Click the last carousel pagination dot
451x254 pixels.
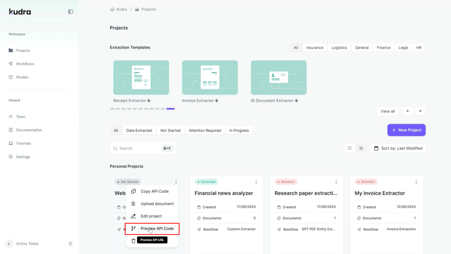[171, 108]
